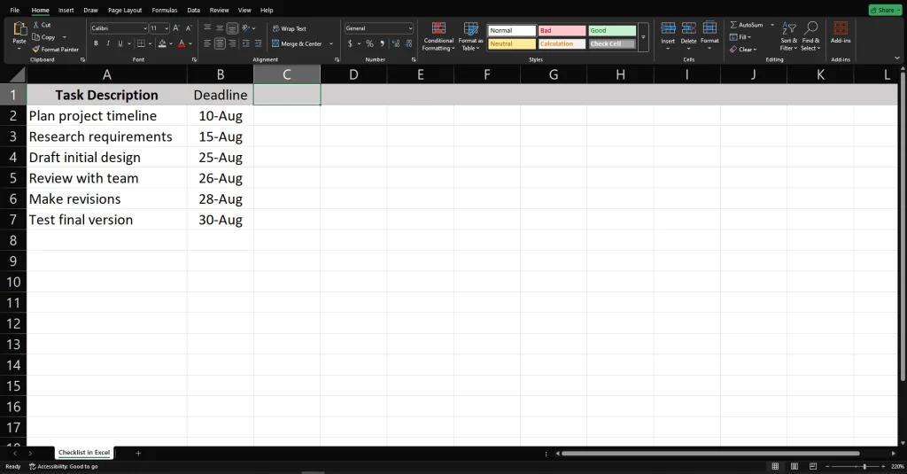Screen dimensions: 907x474
Task: Increase font size with the larger A icon
Action: (x=176, y=27)
